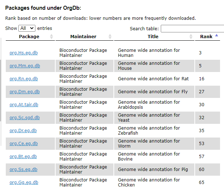Viewport: 224px width, 189px height.
Task: Sort table by Package column icon
Action: [x=51, y=37]
